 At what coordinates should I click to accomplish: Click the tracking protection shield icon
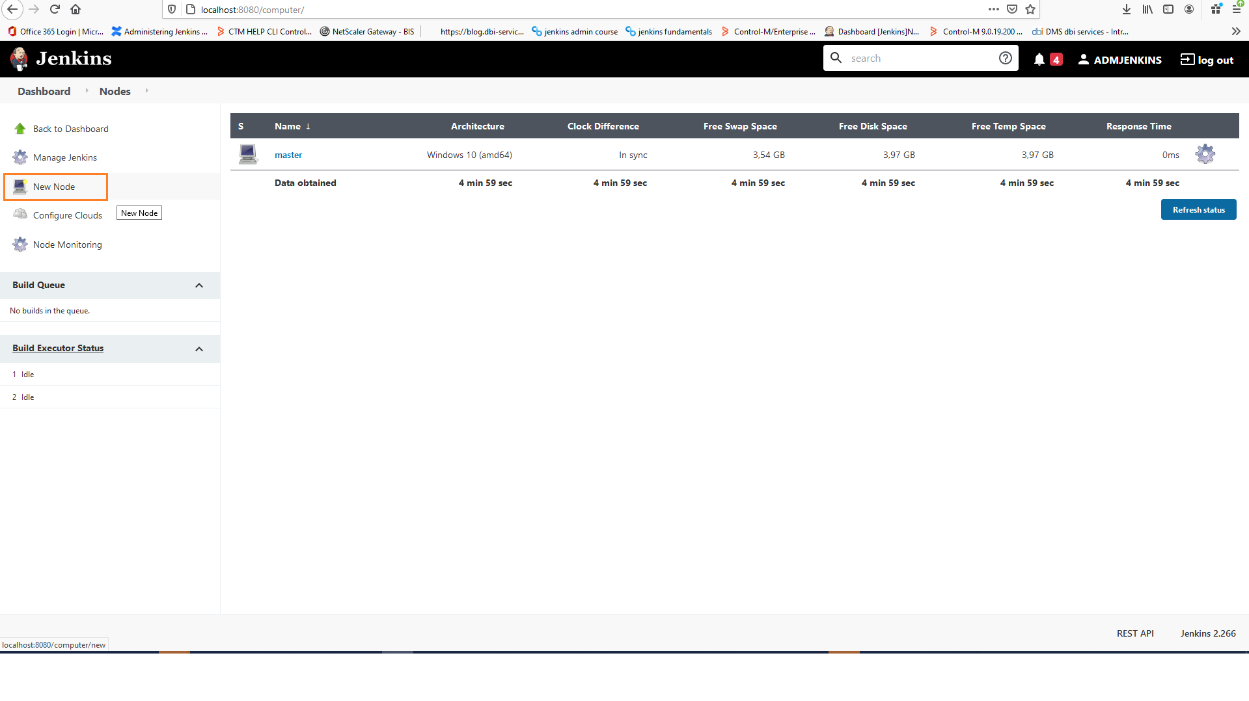172,9
